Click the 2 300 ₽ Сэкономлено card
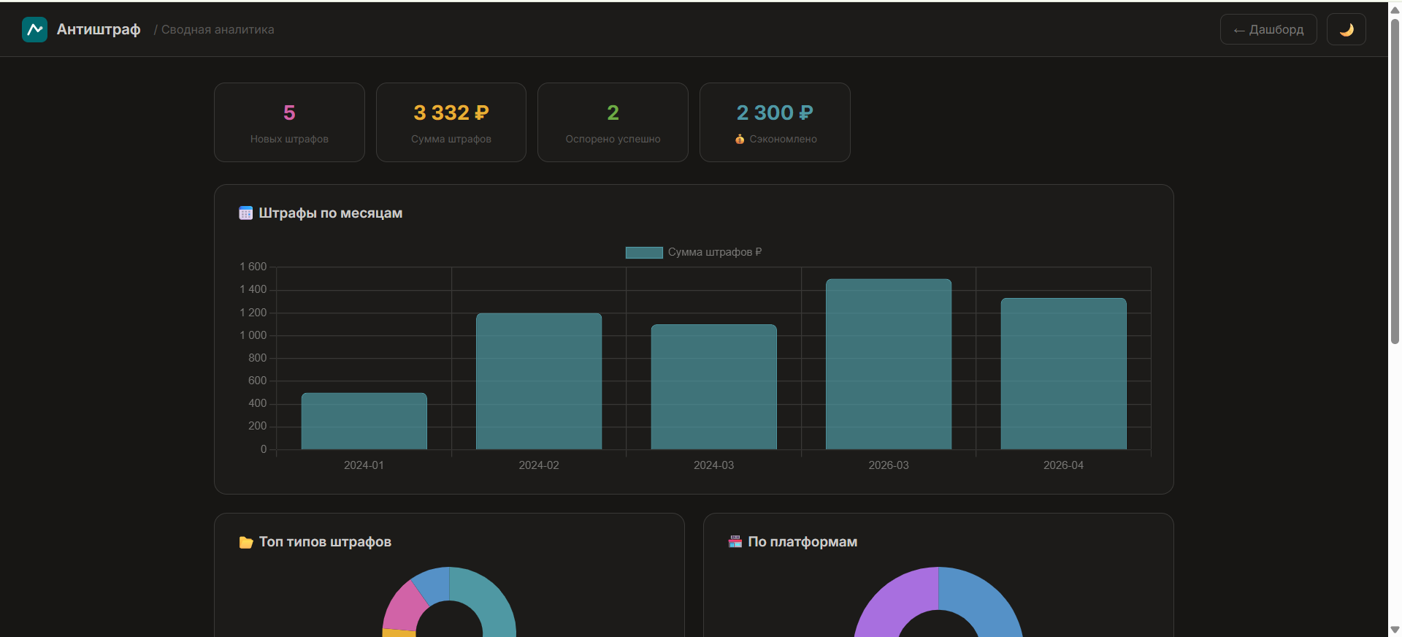 (775, 122)
